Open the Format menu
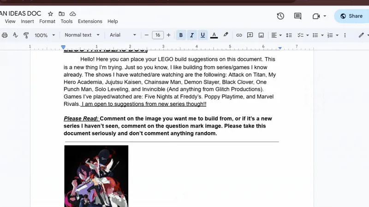This screenshot has height=207, width=369. 47,21
